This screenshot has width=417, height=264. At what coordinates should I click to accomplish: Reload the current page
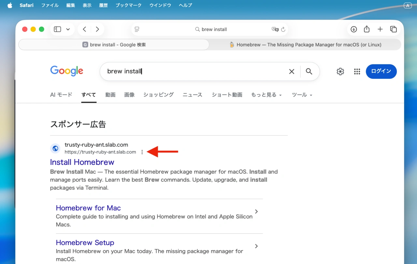tap(284, 29)
